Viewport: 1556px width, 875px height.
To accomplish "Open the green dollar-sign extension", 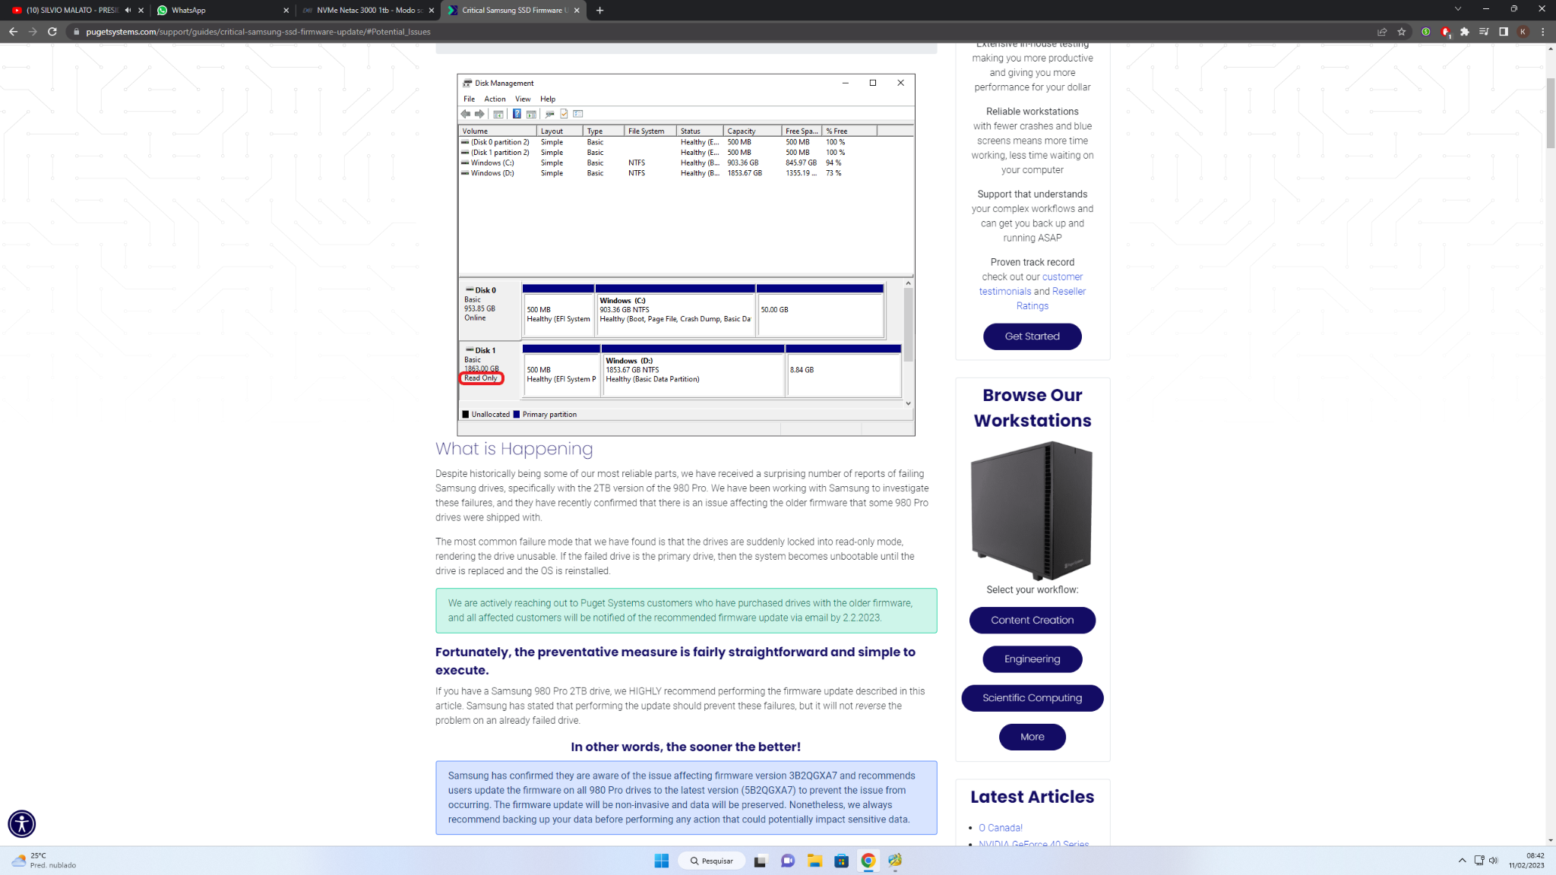I will (1426, 32).
